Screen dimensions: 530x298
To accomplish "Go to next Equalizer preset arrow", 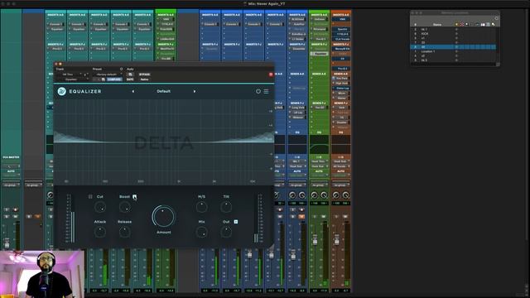I will pyautogui.click(x=195, y=91).
